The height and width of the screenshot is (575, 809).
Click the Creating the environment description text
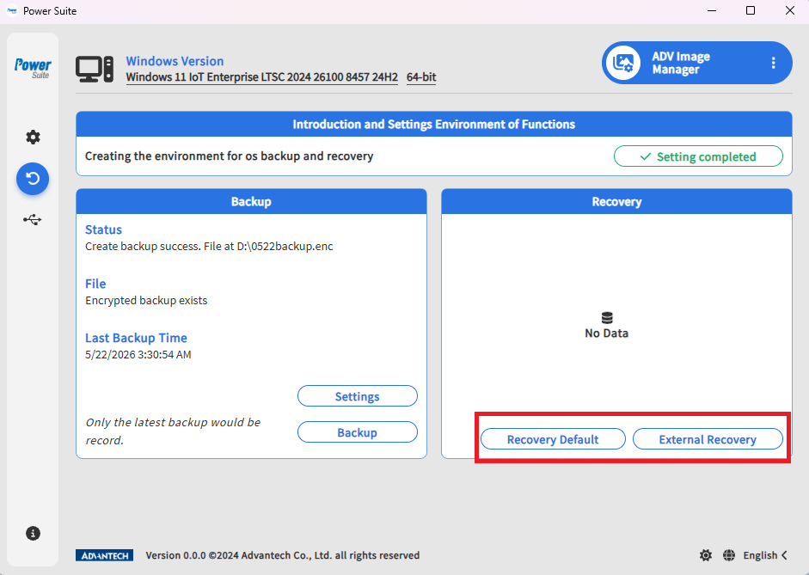pos(229,156)
